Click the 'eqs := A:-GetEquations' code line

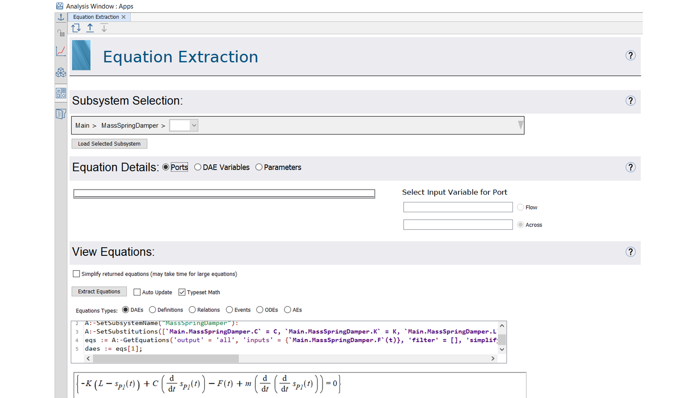click(x=291, y=340)
